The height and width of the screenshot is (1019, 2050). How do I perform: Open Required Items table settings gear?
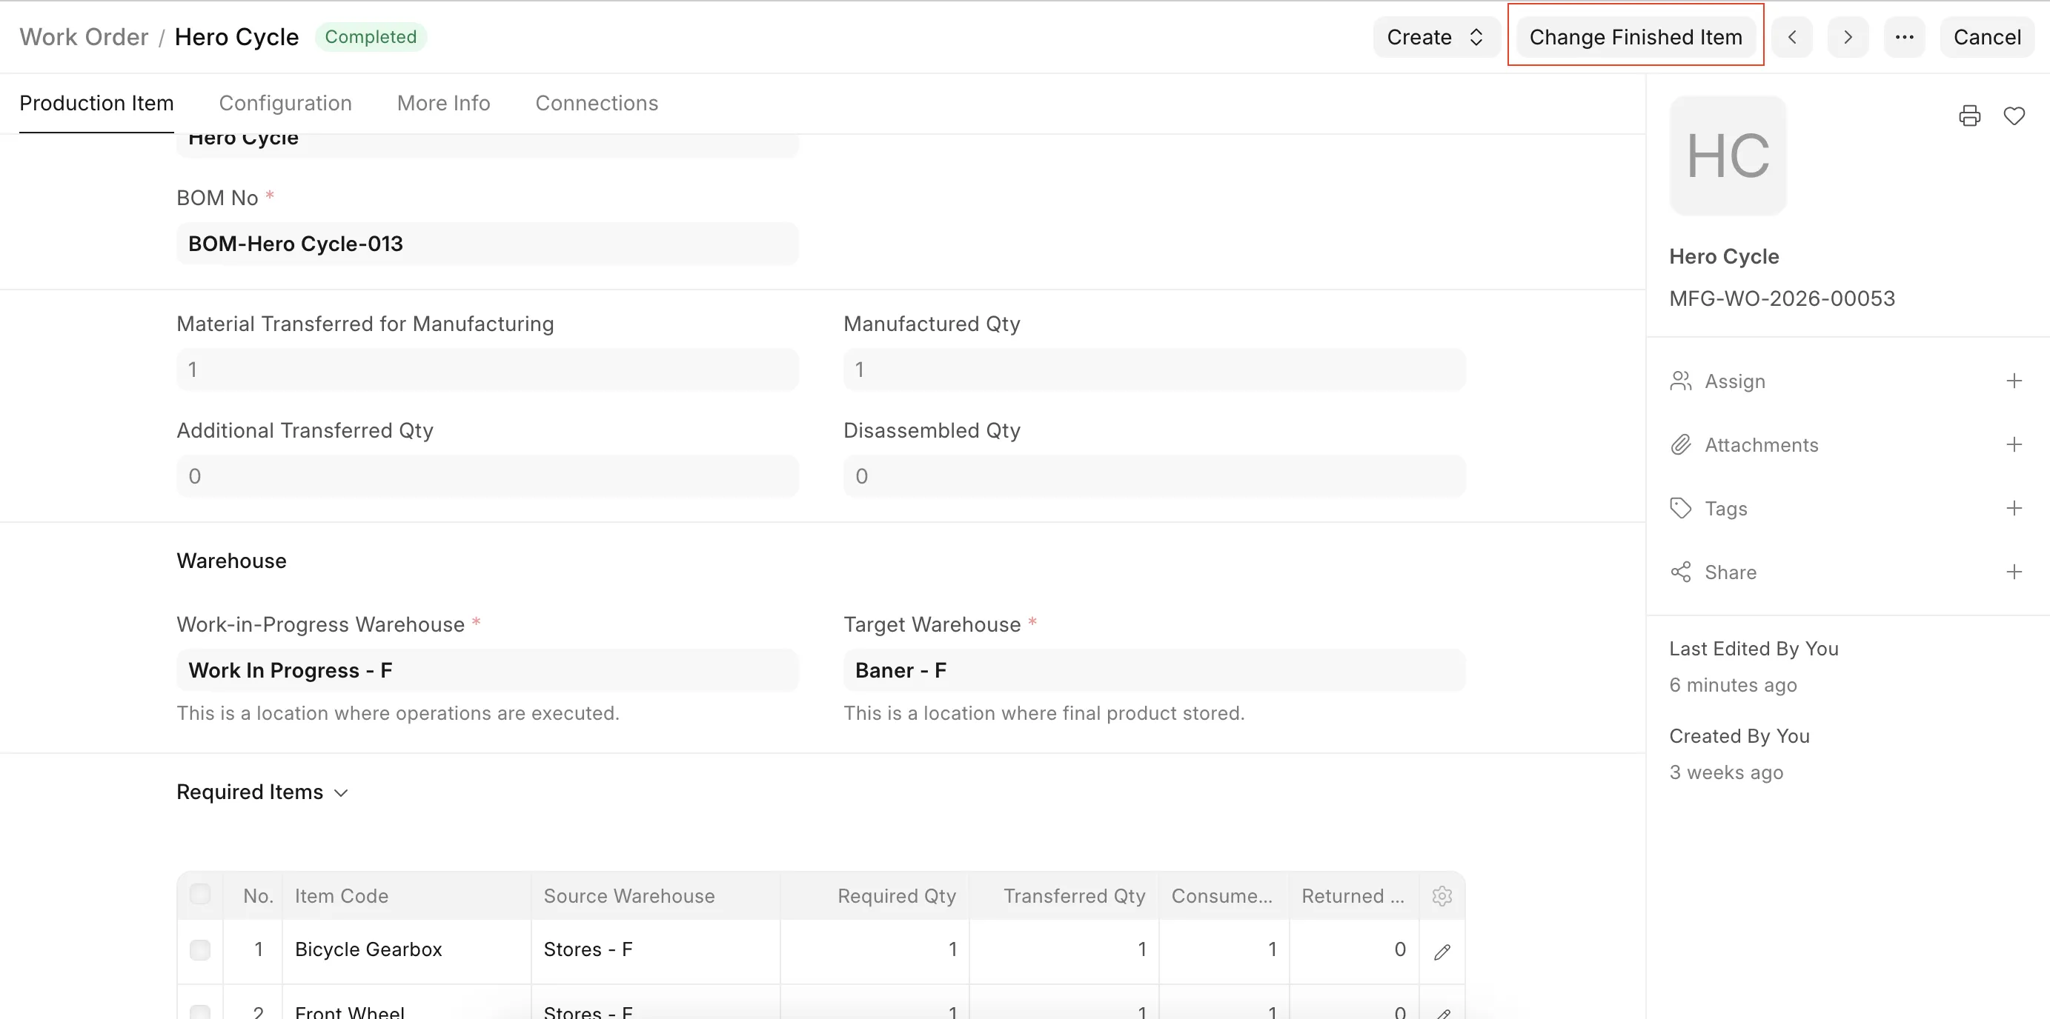click(x=1442, y=896)
